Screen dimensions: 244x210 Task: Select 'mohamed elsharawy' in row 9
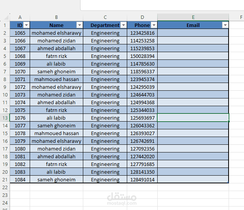(x=57, y=87)
